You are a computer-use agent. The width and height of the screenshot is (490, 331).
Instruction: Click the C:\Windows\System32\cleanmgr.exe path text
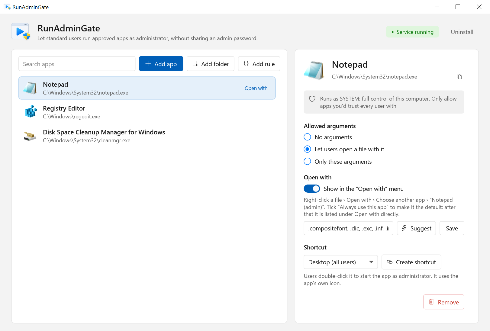(87, 140)
